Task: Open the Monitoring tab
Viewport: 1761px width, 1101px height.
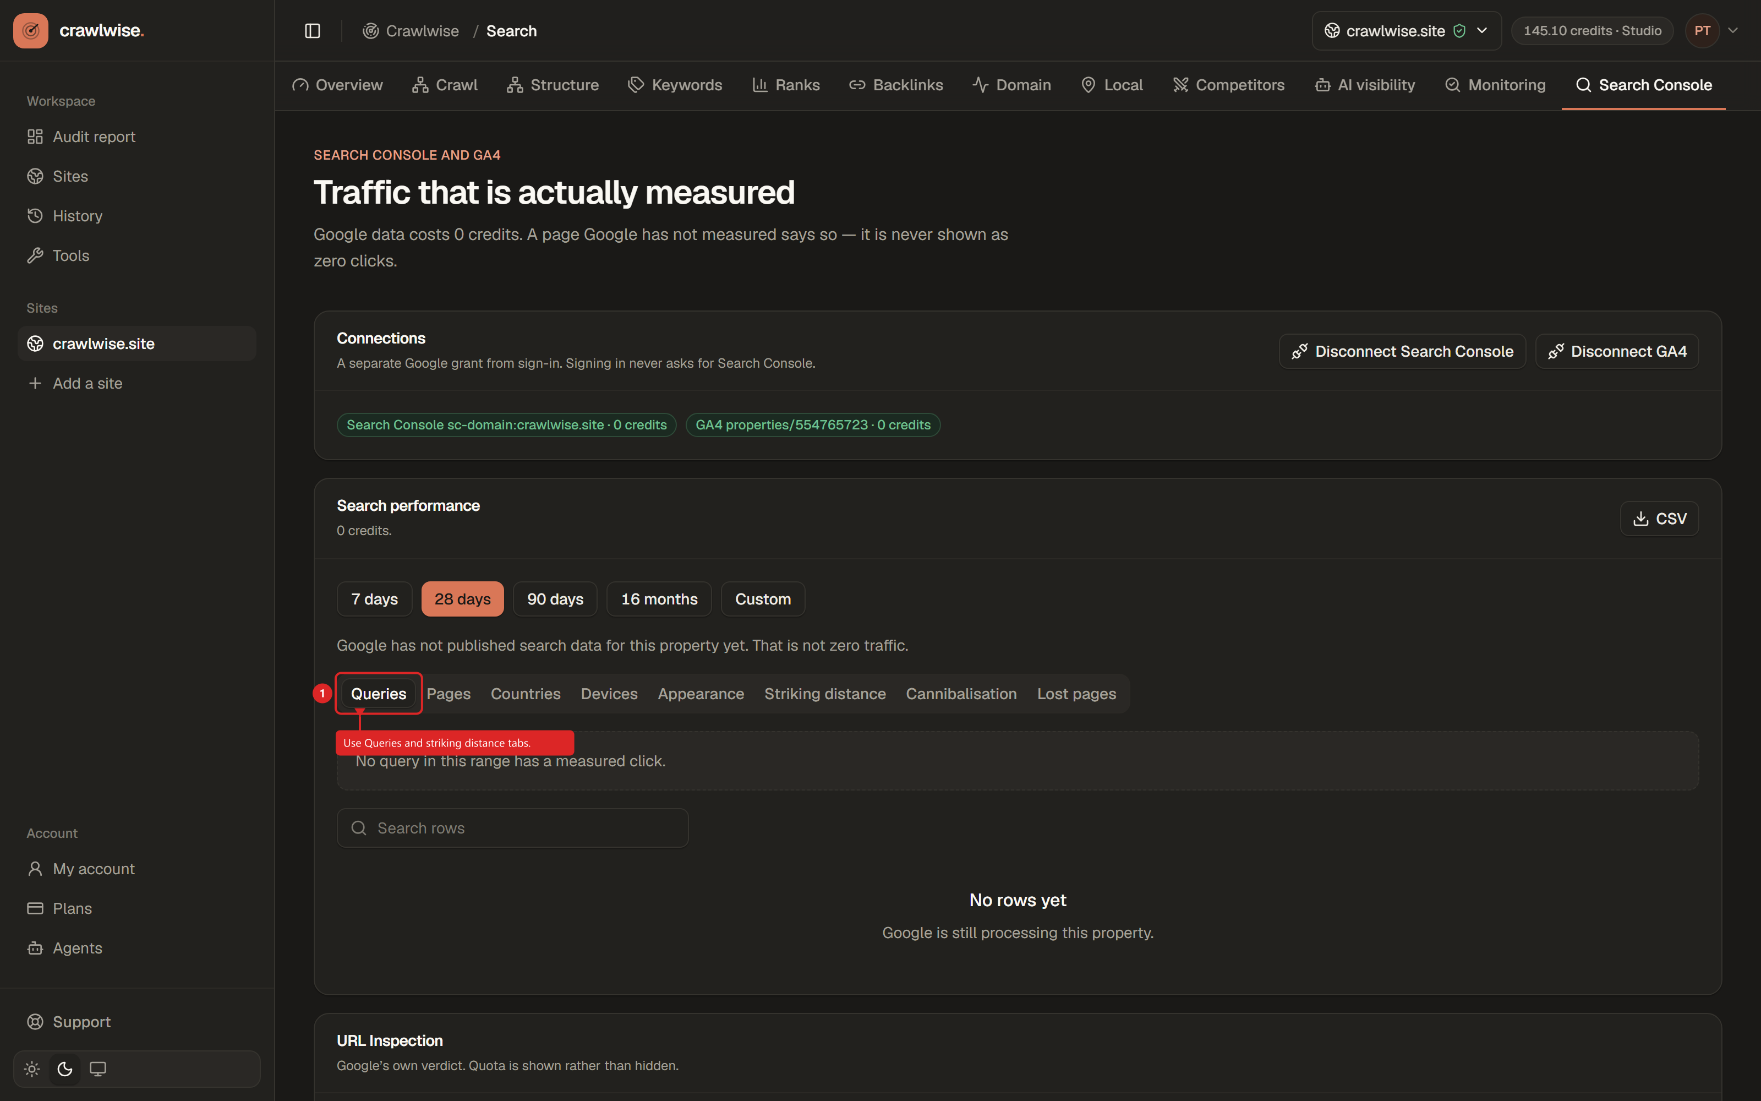Action: coord(1495,85)
